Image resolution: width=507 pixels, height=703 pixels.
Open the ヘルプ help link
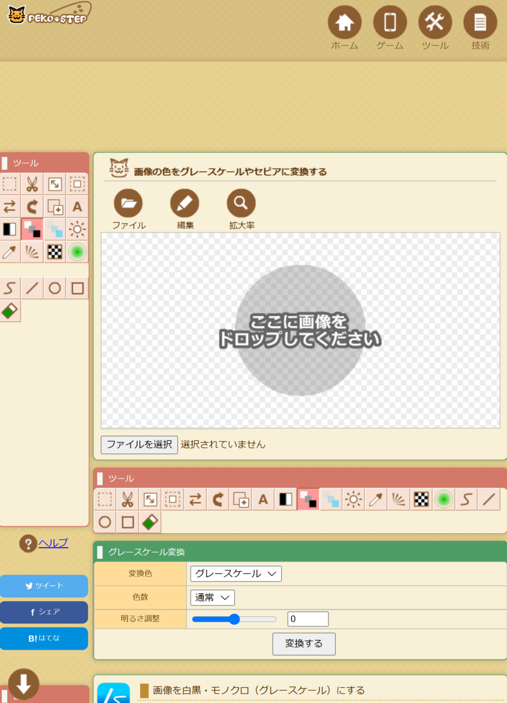click(x=53, y=543)
